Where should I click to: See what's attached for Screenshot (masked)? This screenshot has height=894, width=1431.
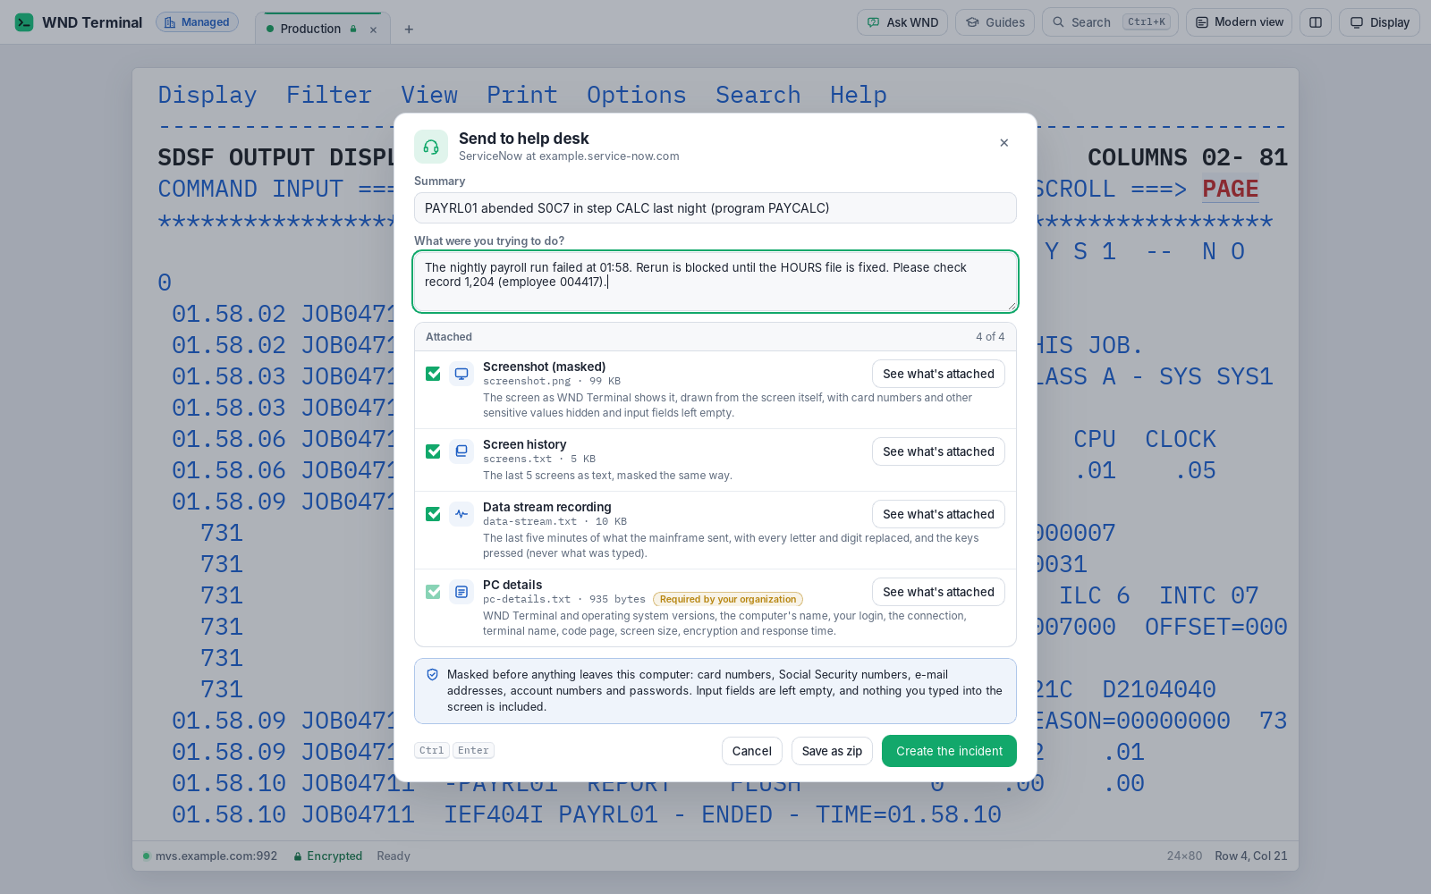click(x=938, y=374)
